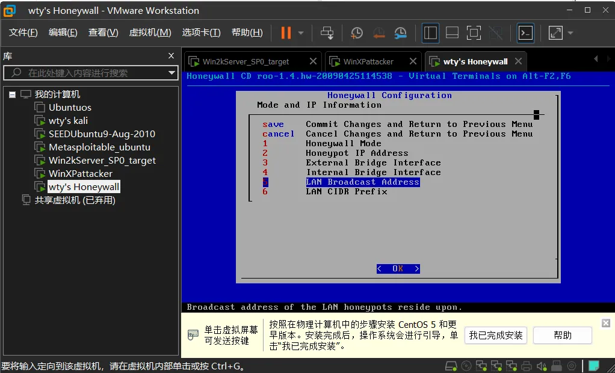Pause the running virtual machine

286,32
